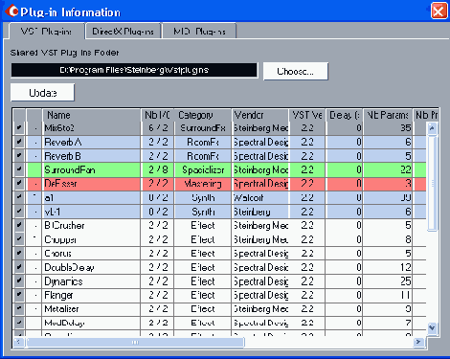The height and width of the screenshot is (359, 450).
Task: Click the Cubase logo in title bar
Action: (11, 11)
